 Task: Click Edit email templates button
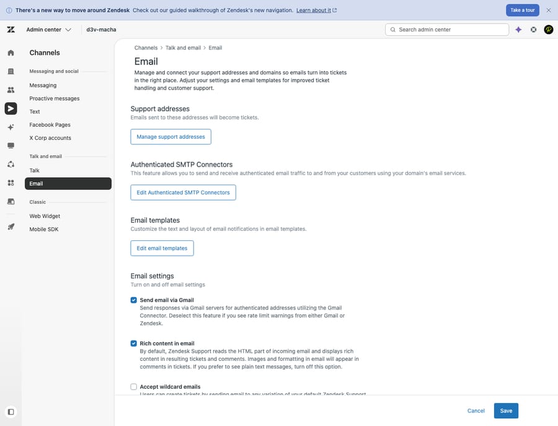[x=162, y=248]
